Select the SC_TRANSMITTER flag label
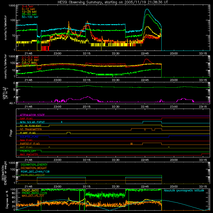213x213 pixels. (x=31, y=129)
